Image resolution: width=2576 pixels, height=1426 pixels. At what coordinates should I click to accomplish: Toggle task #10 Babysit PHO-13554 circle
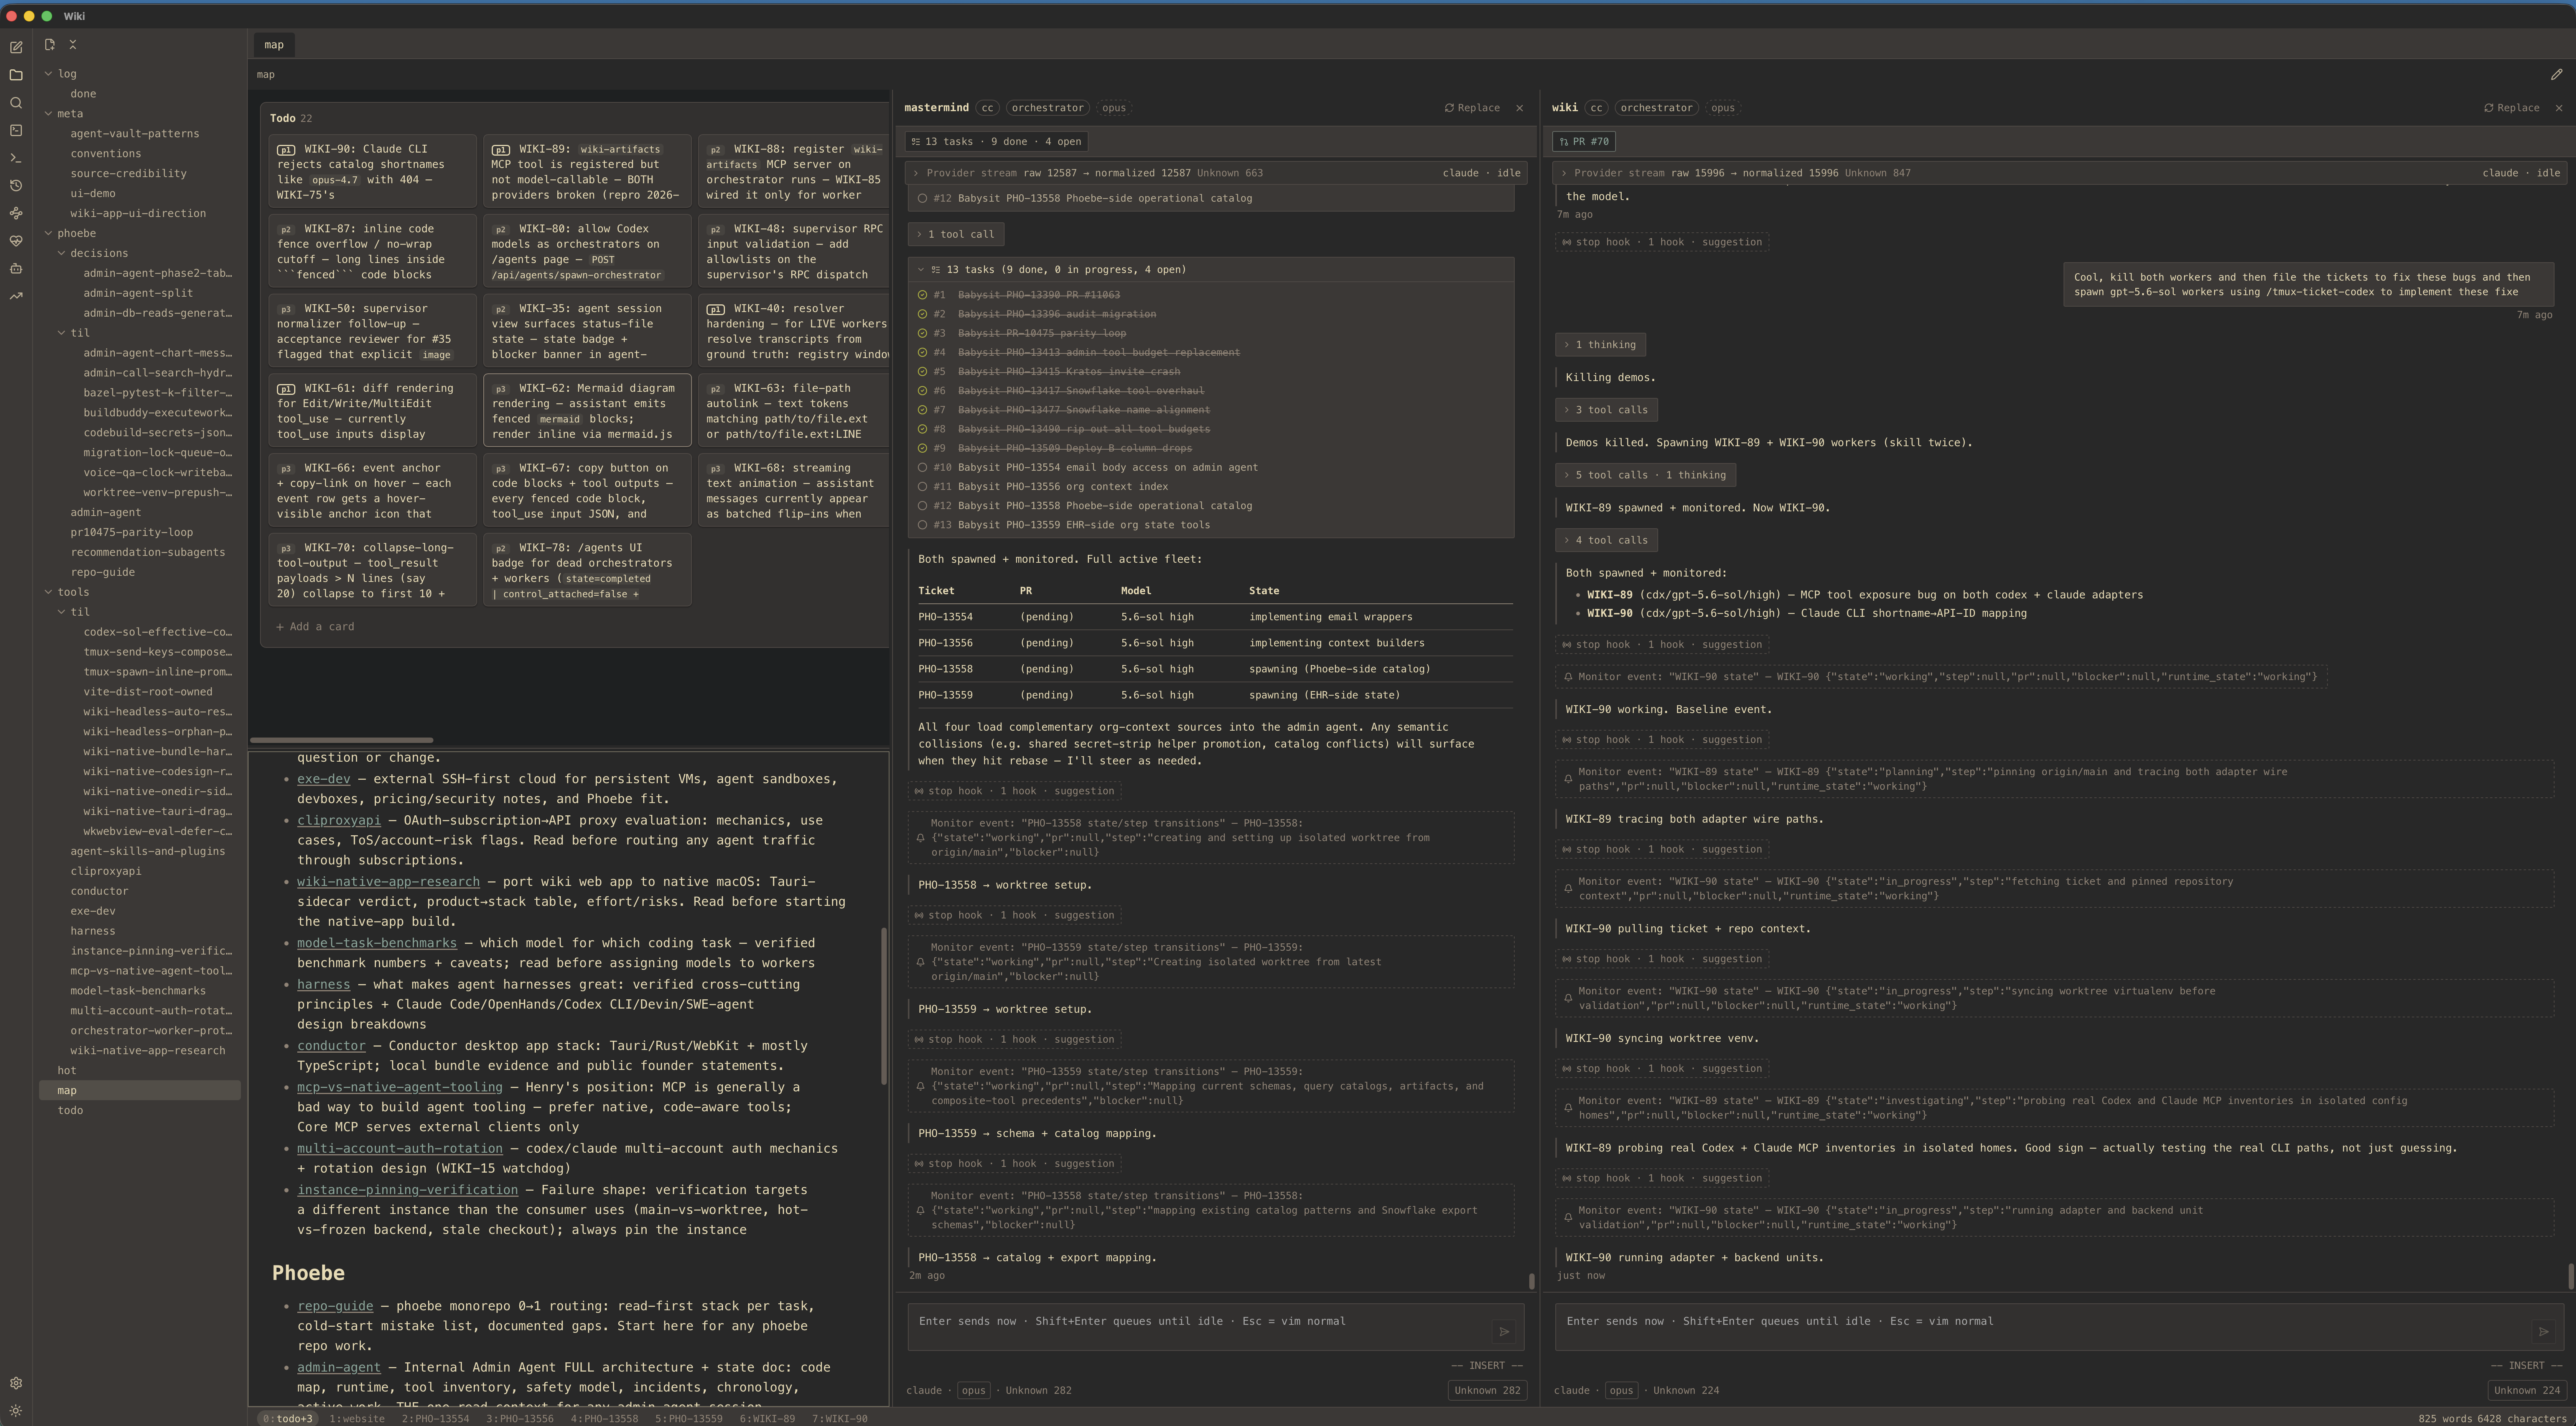[x=922, y=468]
